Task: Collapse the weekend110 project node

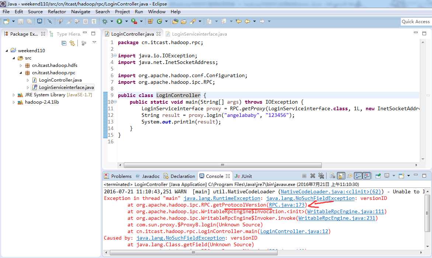Action: [x=7, y=51]
